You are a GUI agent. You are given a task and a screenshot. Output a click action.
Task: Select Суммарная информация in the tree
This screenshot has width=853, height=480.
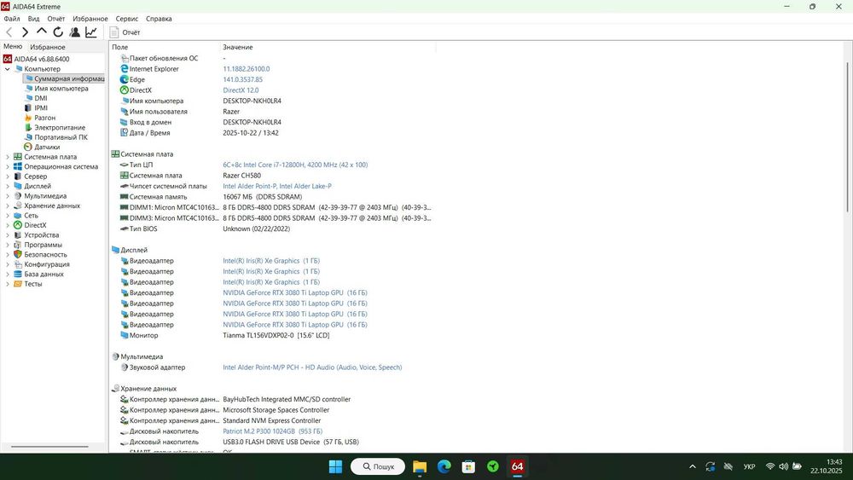click(x=65, y=78)
